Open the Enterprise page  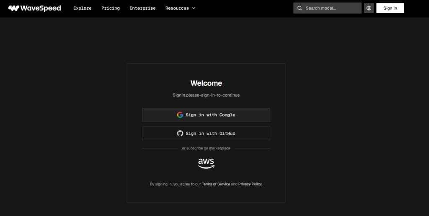142,8
